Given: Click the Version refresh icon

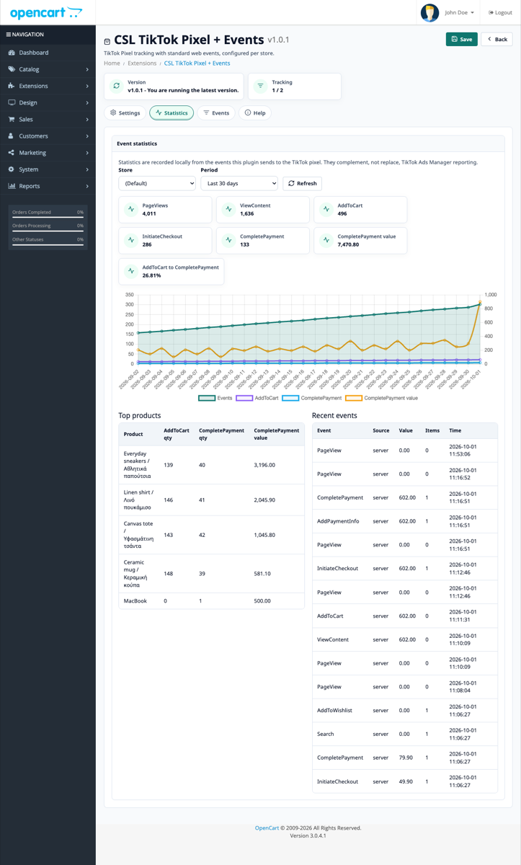Looking at the screenshot, I should pyautogui.click(x=116, y=86).
